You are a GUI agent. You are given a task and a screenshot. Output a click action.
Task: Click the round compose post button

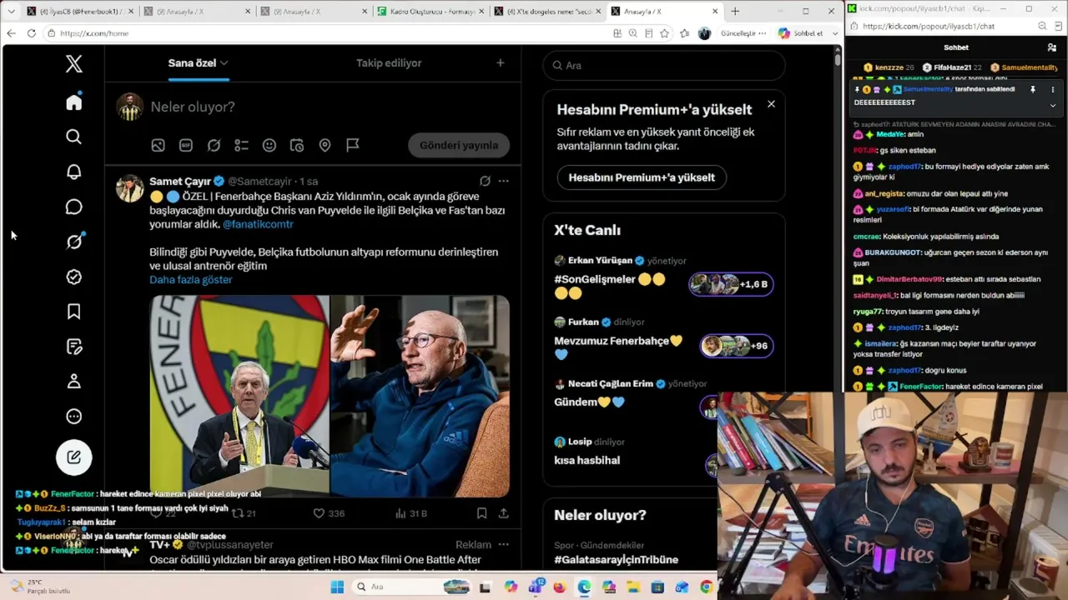click(74, 457)
